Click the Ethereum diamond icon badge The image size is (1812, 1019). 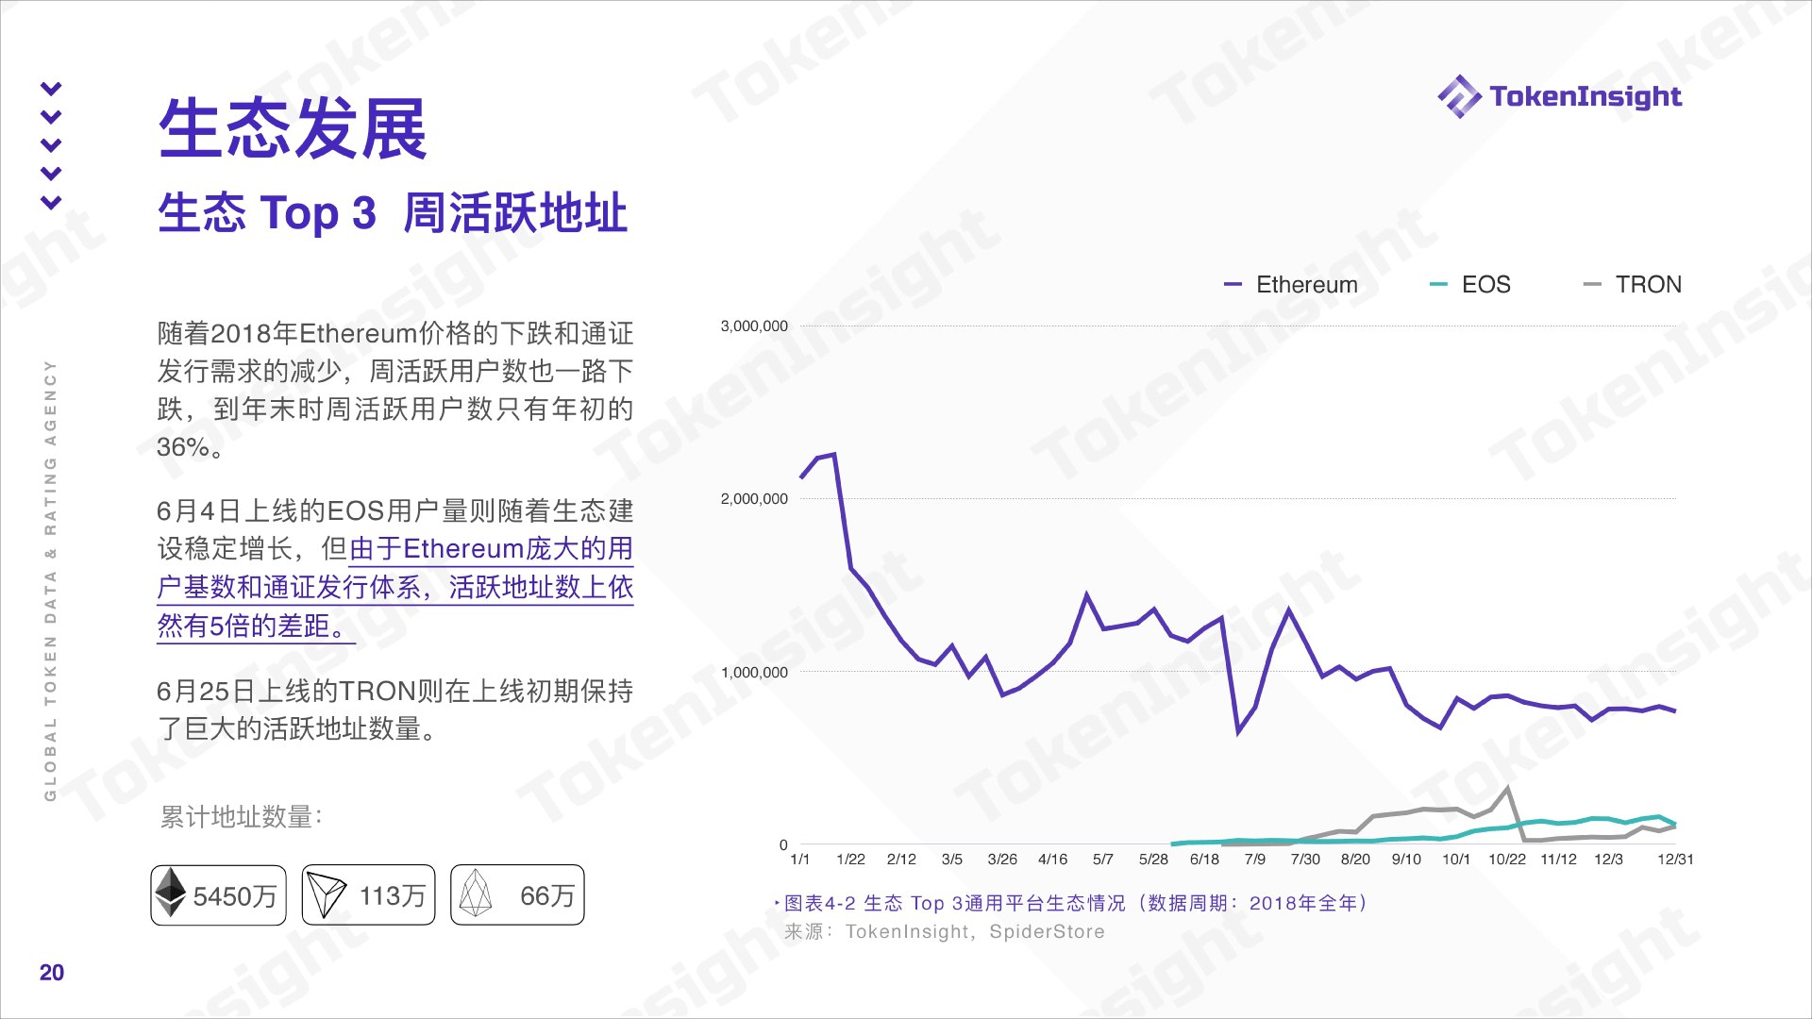(171, 893)
